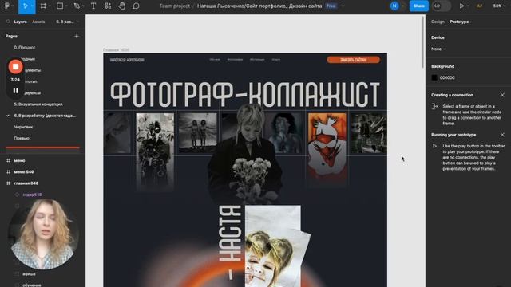Select the Comment tool
The image size is (511, 287).
(136, 6)
